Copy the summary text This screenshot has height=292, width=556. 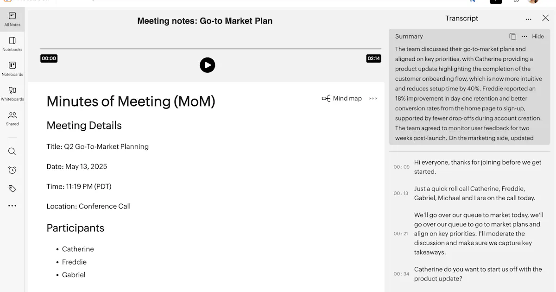pos(512,36)
